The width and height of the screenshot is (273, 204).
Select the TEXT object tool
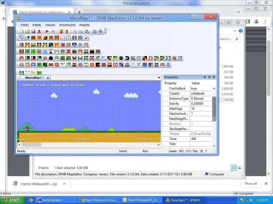63,65
